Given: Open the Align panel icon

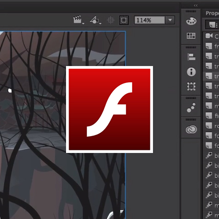Looking at the screenshot, I should pyautogui.click(x=191, y=57).
